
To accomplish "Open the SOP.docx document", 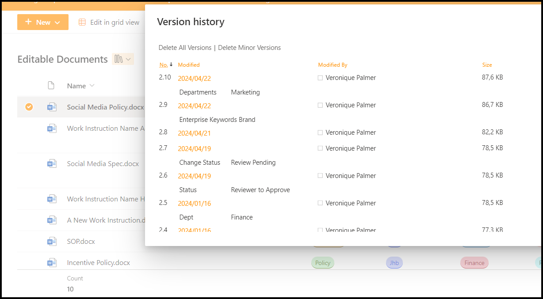I will (x=81, y=241).
